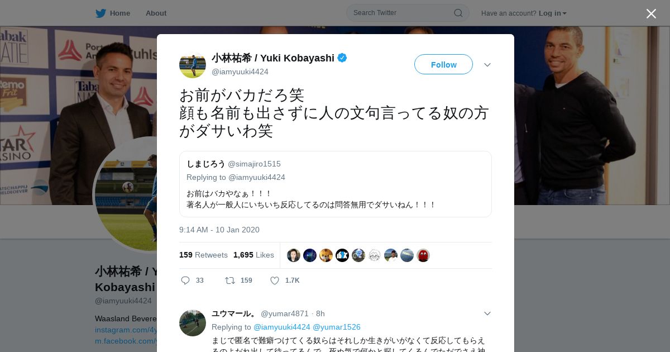View the 159 Retweets list
The image size is (670, 352).
coord(203,255)
